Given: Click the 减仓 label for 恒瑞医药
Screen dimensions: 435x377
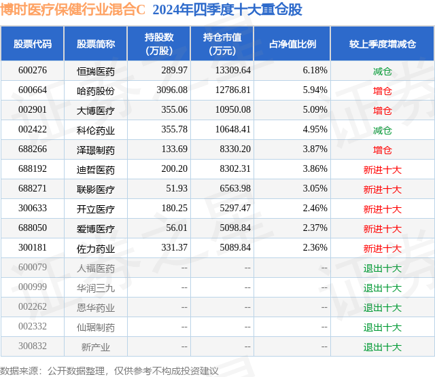Looking at the screenshot, I should [383, 71].
